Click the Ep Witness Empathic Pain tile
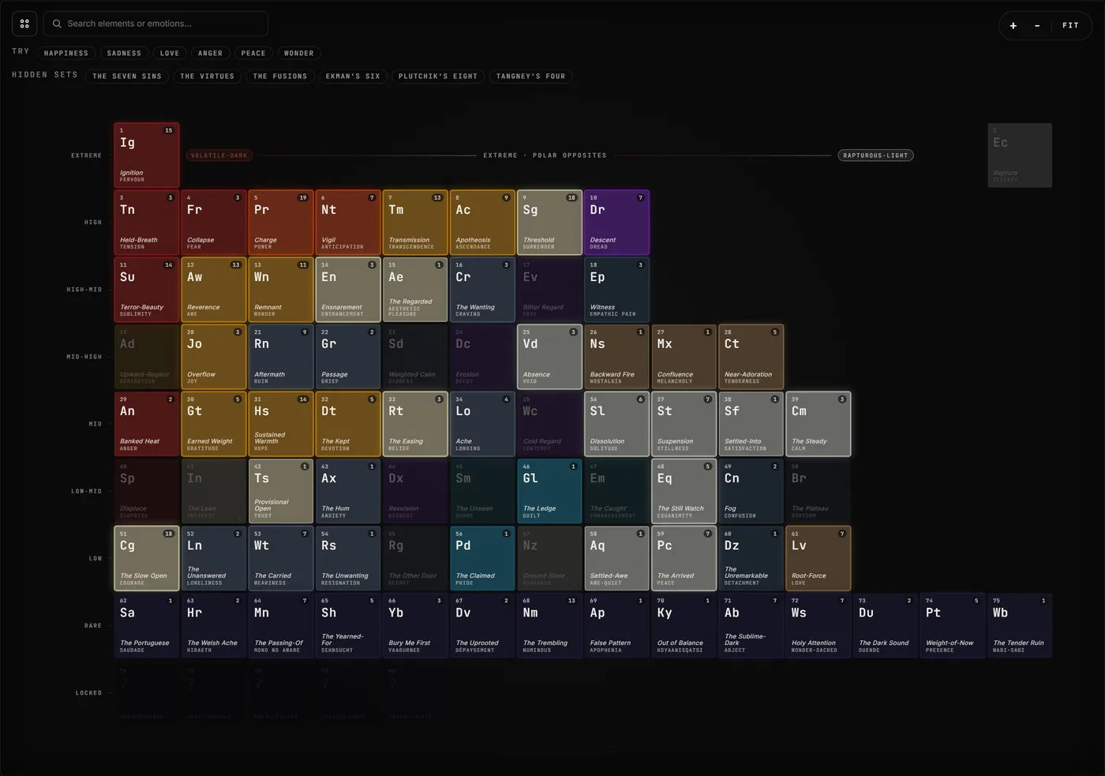1105x776 pixels. 616,289
